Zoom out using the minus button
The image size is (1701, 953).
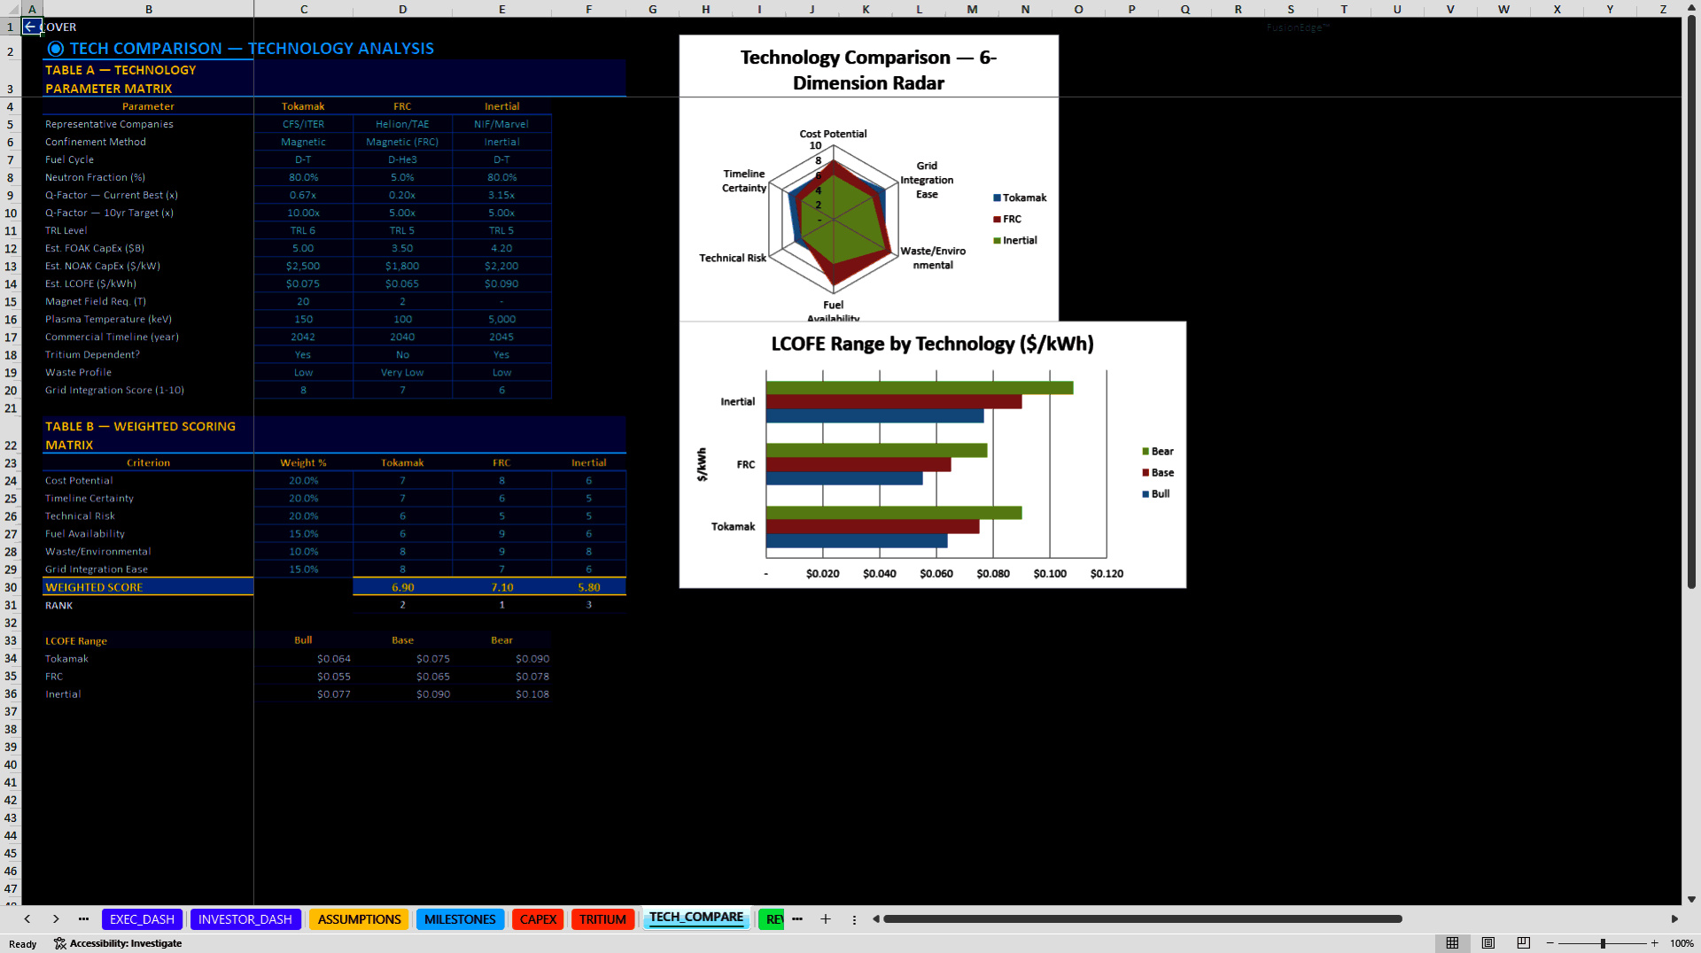pos(1550,943)
